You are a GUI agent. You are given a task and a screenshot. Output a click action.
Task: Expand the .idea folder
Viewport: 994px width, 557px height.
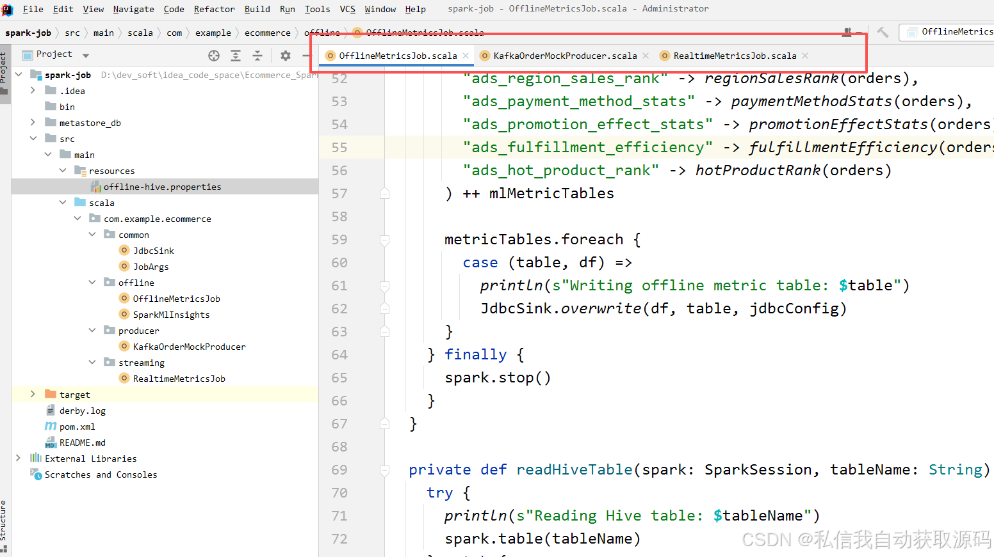click(33, 91)
